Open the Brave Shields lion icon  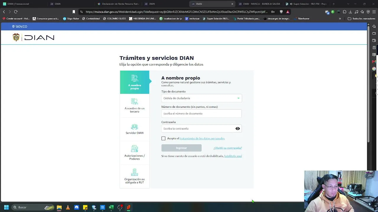click(281, 12)
